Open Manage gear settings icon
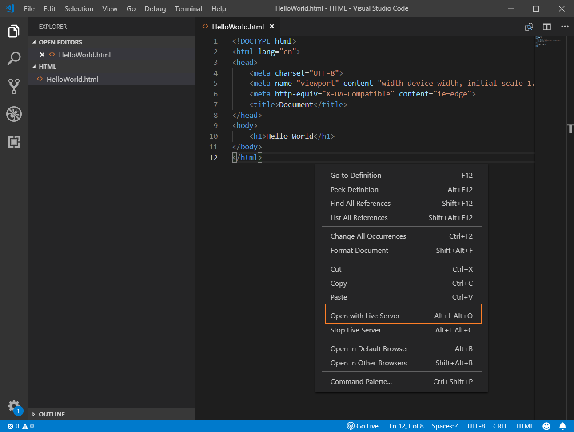The width and height of the screenshot is (574, 432). [x=14, y=406]
